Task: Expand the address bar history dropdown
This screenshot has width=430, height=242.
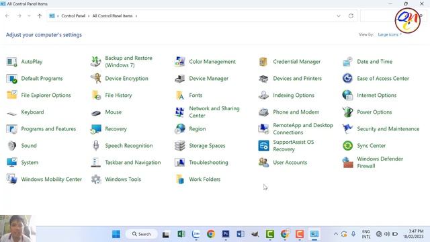Action: (x=339, y=16)
